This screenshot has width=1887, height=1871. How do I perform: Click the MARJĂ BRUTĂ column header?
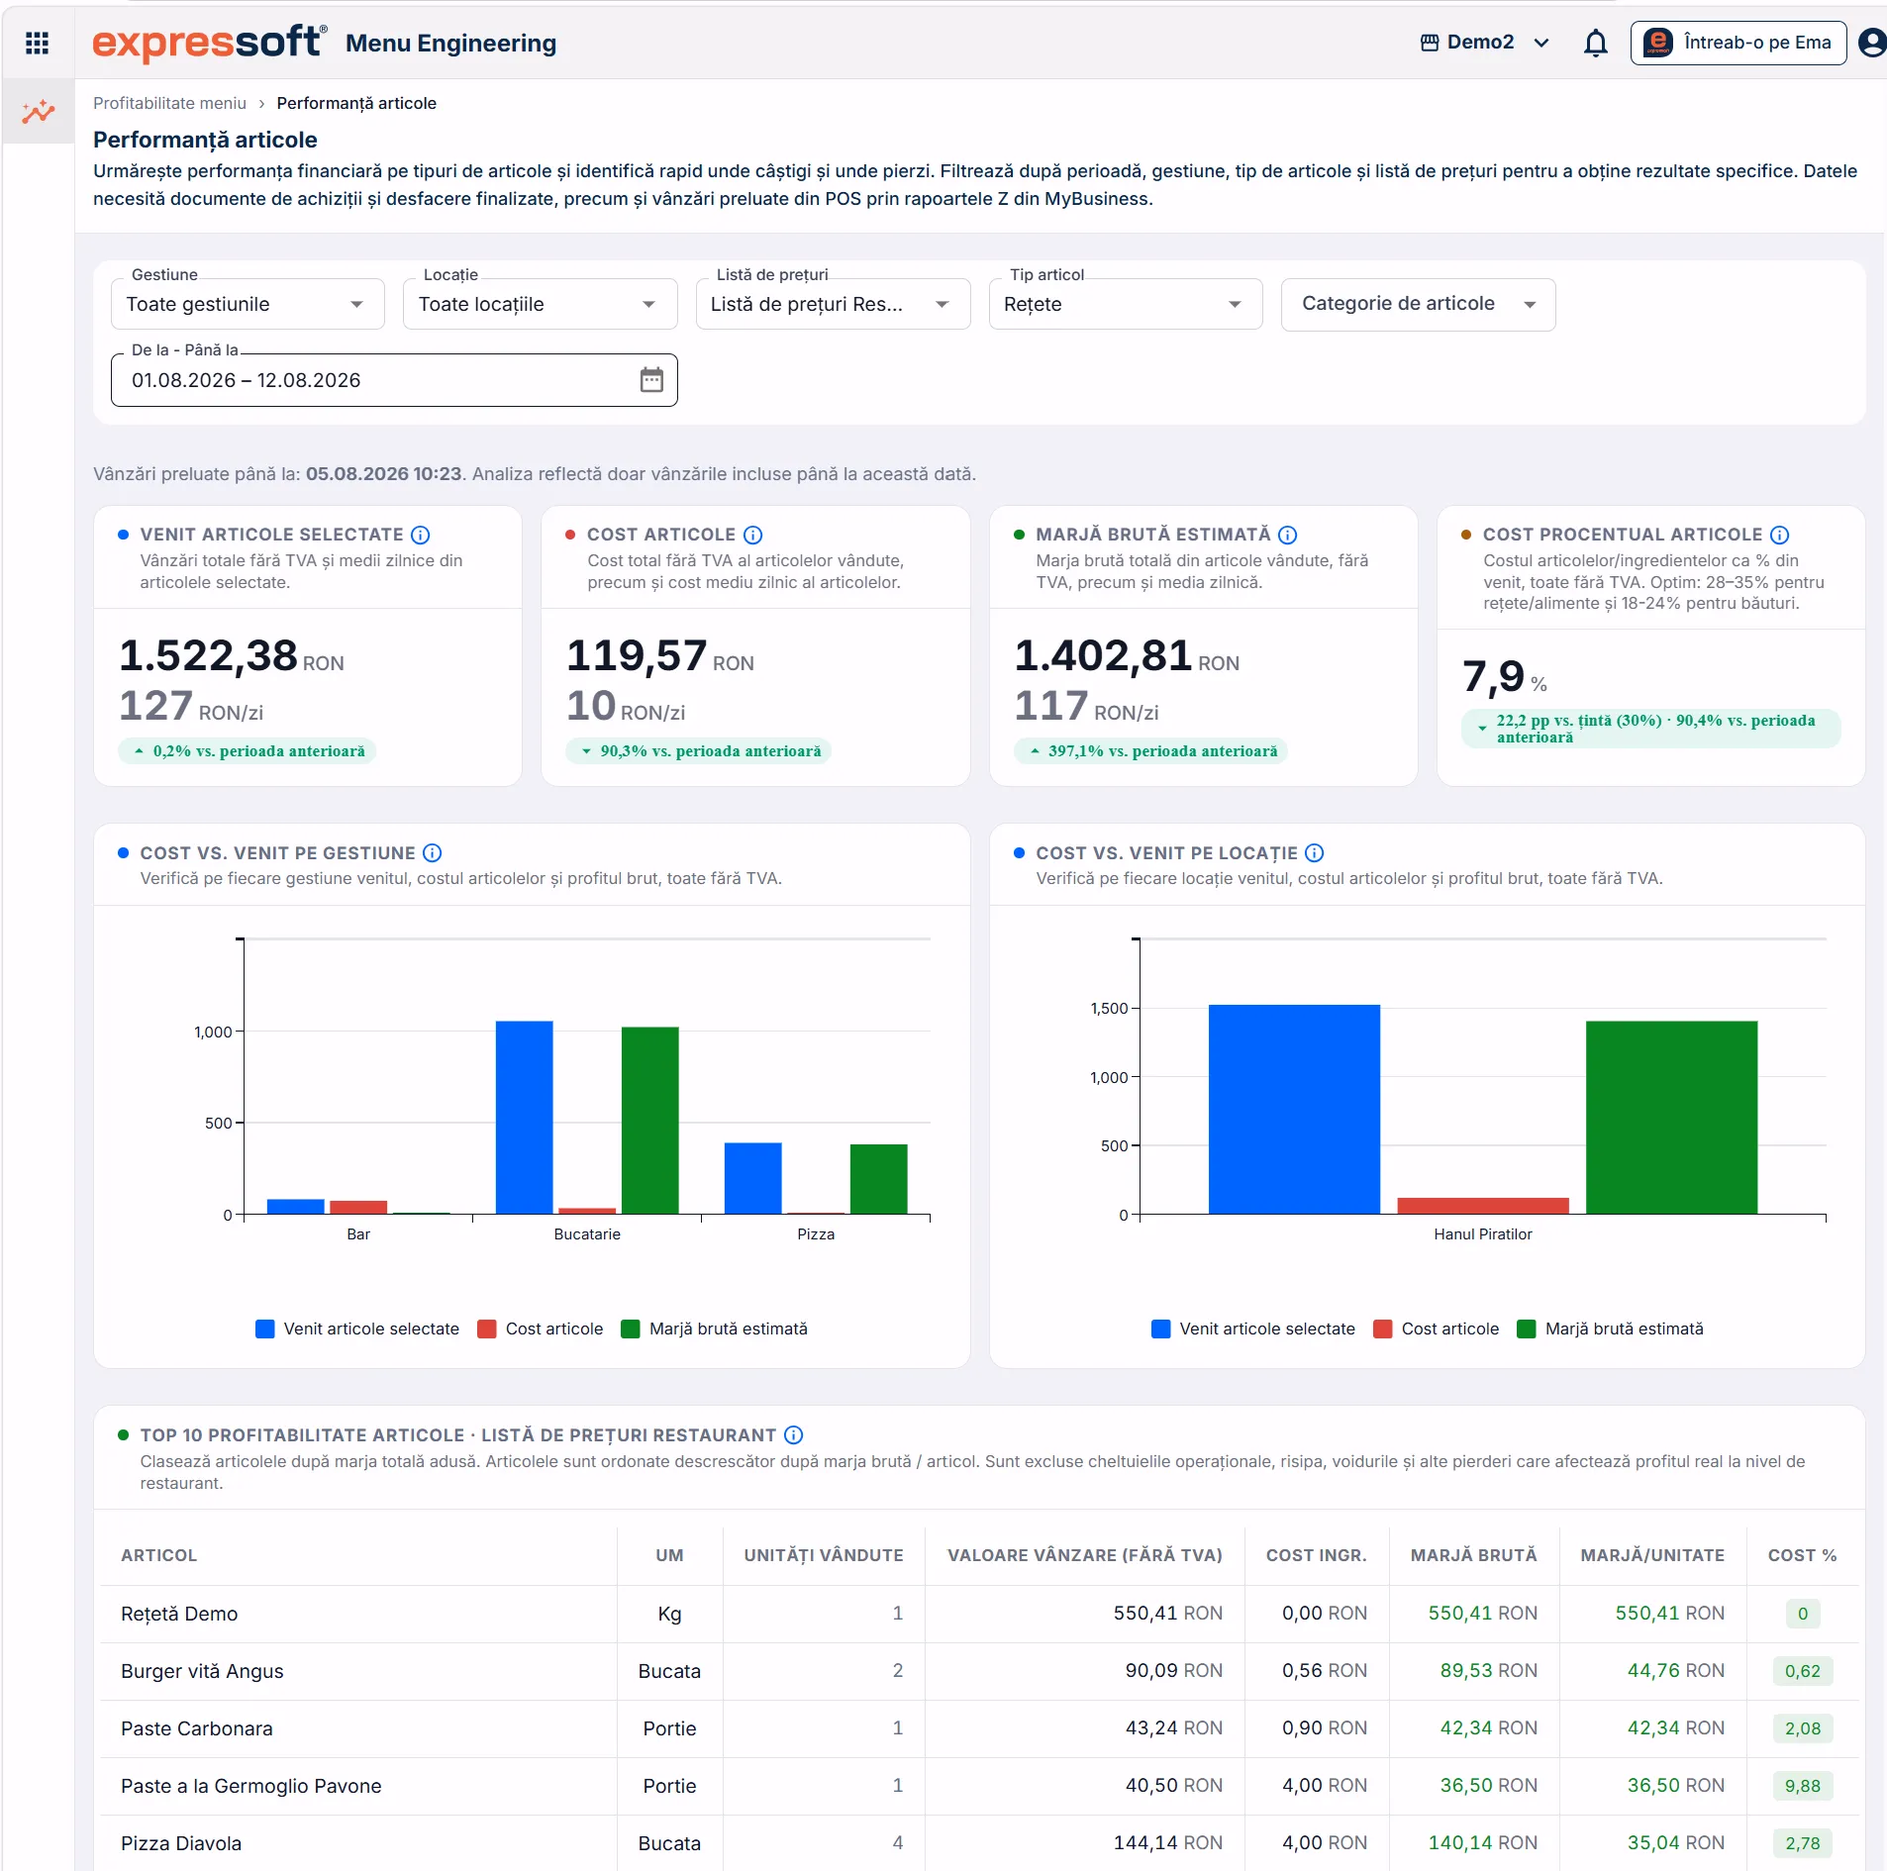click(x=1473, y=1555)
